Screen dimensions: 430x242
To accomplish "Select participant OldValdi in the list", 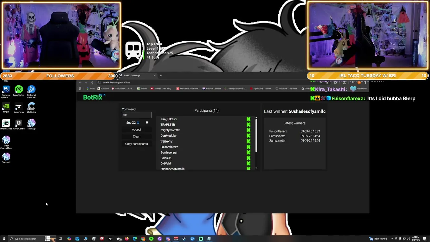I will point(166,163).
